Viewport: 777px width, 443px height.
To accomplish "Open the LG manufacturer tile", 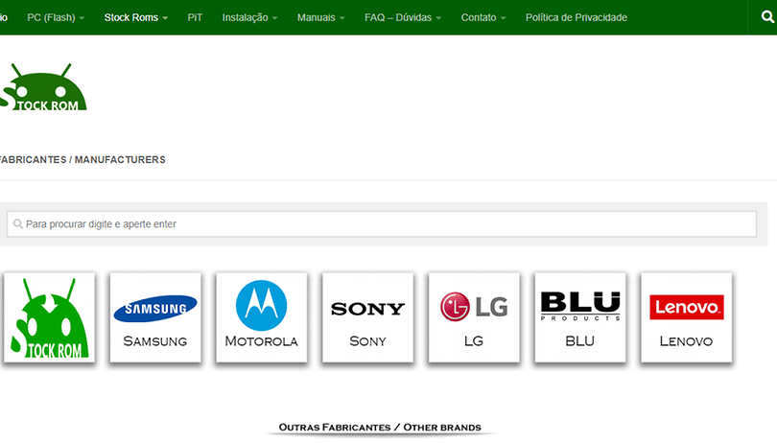I will pyautogui.click(x=474, y=317).
